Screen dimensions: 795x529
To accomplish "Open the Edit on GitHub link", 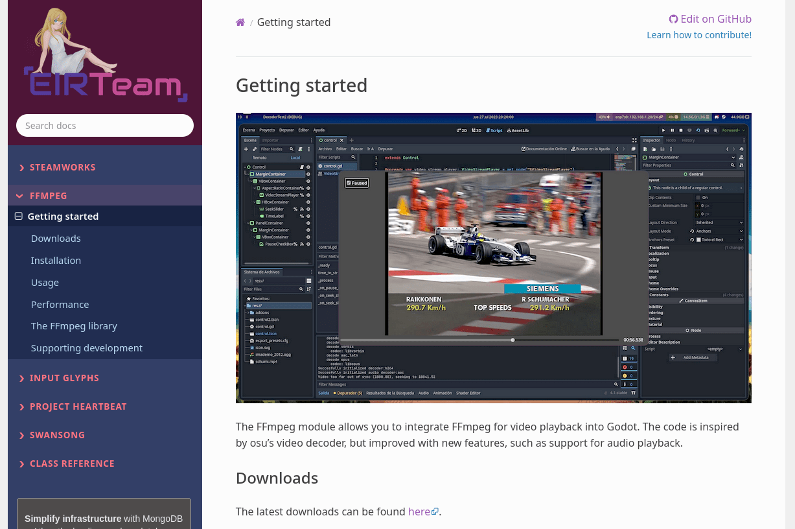I will point(710,19).
